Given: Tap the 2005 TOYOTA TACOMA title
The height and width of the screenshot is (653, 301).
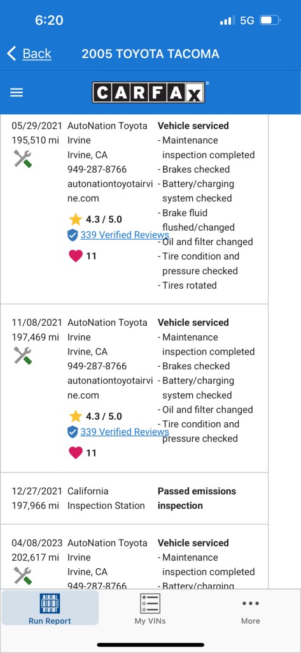Looking at the screenshot, I should click(150, 54).
